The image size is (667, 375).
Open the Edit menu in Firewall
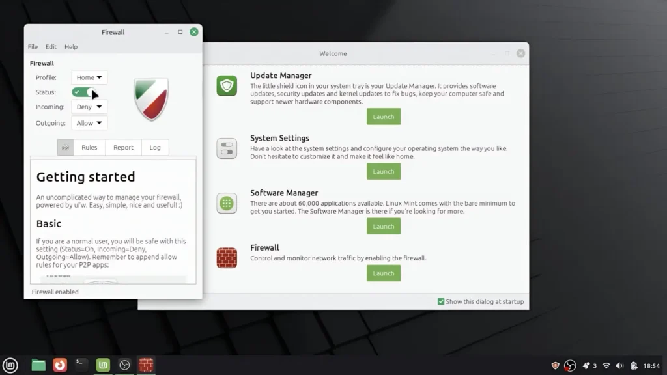pos(51,47)
